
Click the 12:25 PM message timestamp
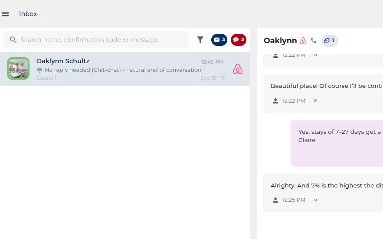(x=294, y=200)
